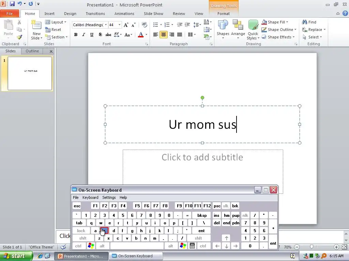Toggle Italic formatting
349x261 pixels.
(84, 35)
